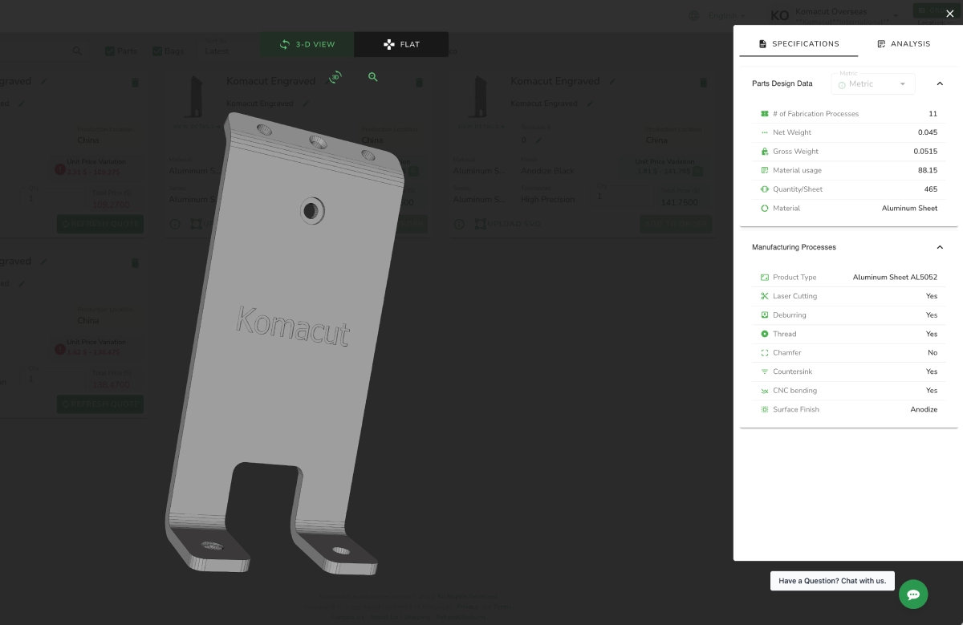This screenshot has height=625, width=963.
Task: Click the 3D rotate icon above the model
Action: (x=335, y=77)
